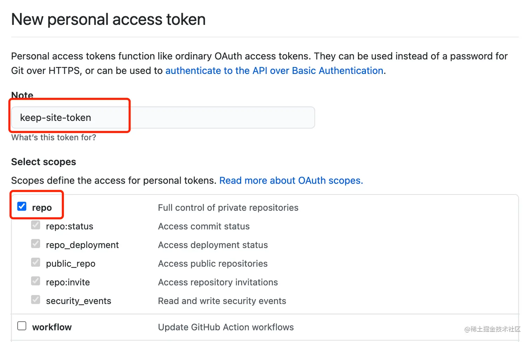Open the Basic Authentication API link
The height and width of the screenshot is (342, 530).
tap(274, 71)
